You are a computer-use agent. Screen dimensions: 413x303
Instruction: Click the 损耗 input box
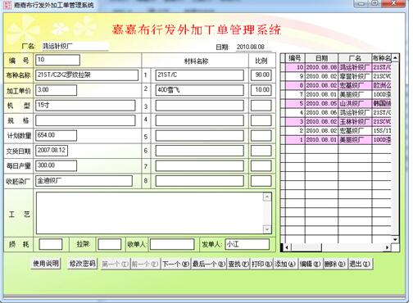click(51, 244)
